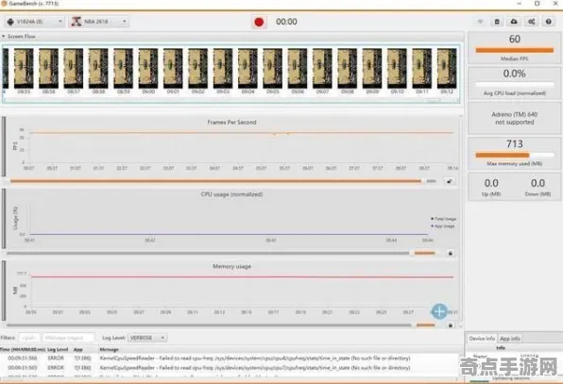Viewport: 563px width, 384px height.
Task: Click the lock icon under Memory usage chart
Action: (451, 326)
